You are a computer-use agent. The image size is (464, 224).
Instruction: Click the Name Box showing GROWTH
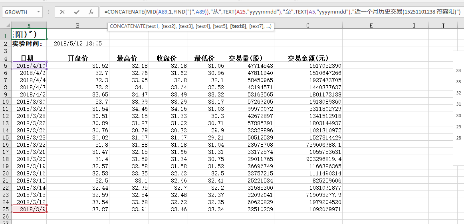pos(19,12)
